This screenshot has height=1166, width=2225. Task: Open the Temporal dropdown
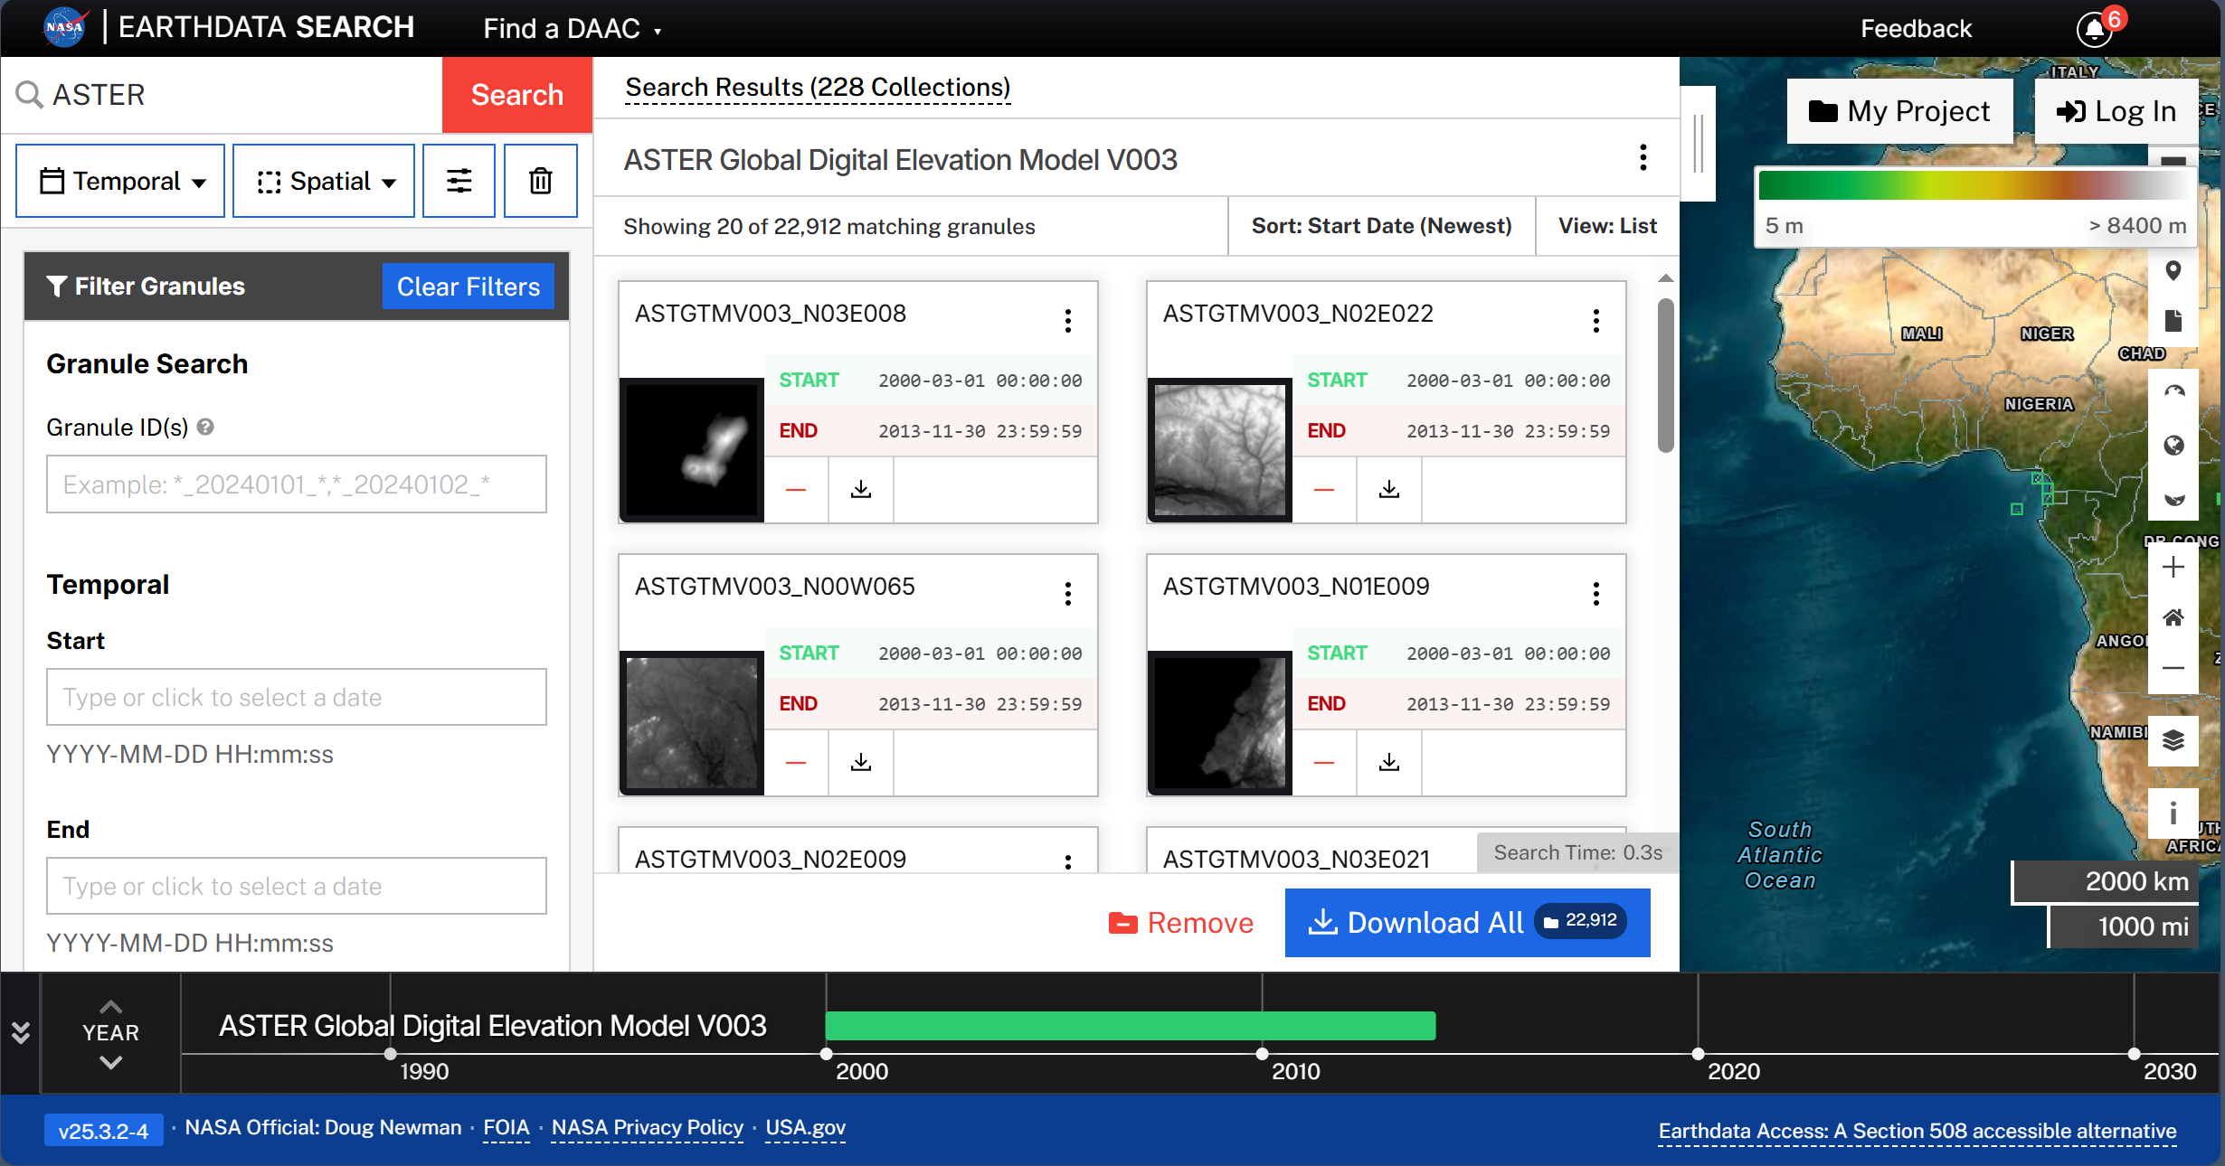pos(120,181)
